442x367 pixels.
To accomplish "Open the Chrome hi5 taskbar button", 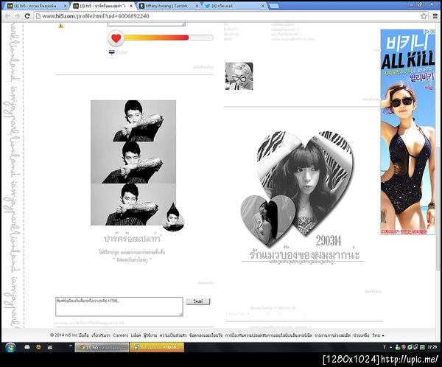I will 102,347.
